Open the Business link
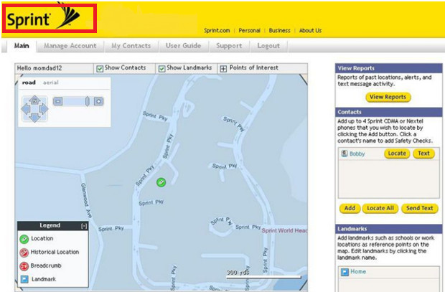 (279, 30)
